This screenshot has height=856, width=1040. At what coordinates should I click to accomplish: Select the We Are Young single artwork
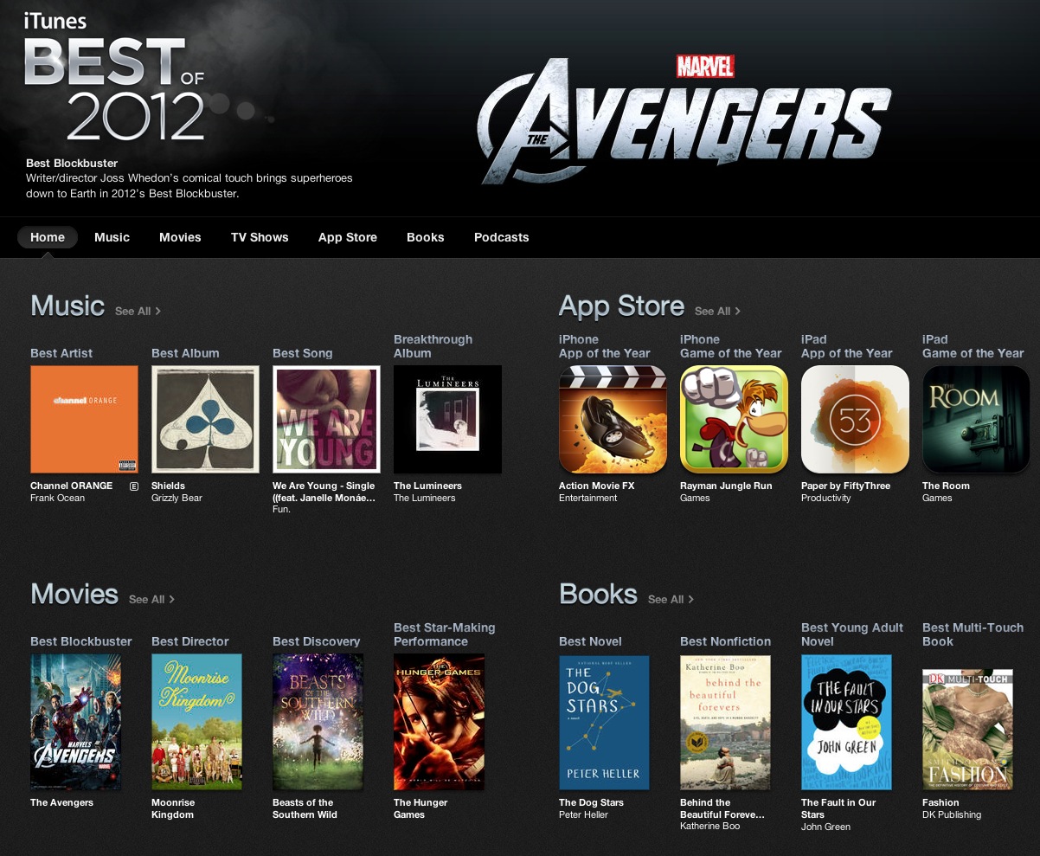pyautogui.click(x=326, y=419)
